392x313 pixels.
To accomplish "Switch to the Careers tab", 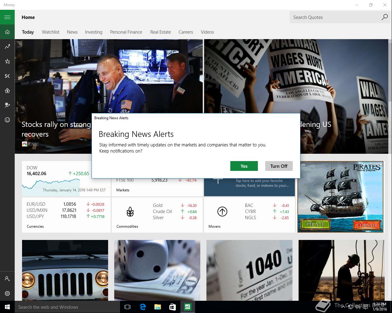I will pyautogui.click(x=186, y=32).
